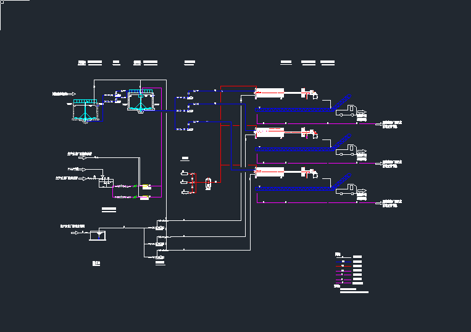471x332 pixels.
Task: Click the uppermost filter press unit
Action: click(x=270, y=93)
